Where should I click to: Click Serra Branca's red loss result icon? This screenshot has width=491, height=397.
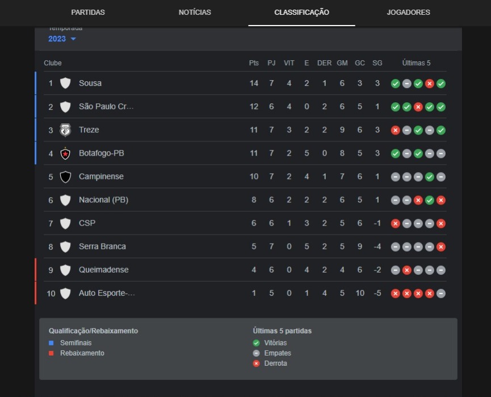(x=440, y=247)
